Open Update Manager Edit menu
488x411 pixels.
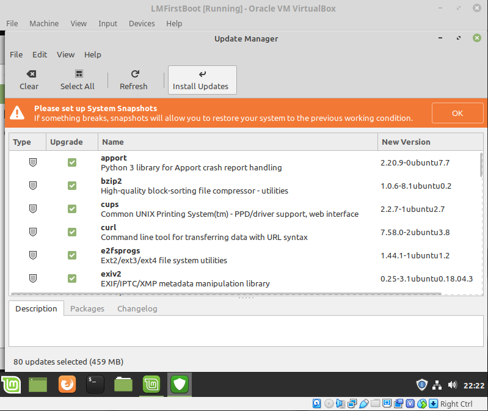pyautogui.click(x=40, y=55)
